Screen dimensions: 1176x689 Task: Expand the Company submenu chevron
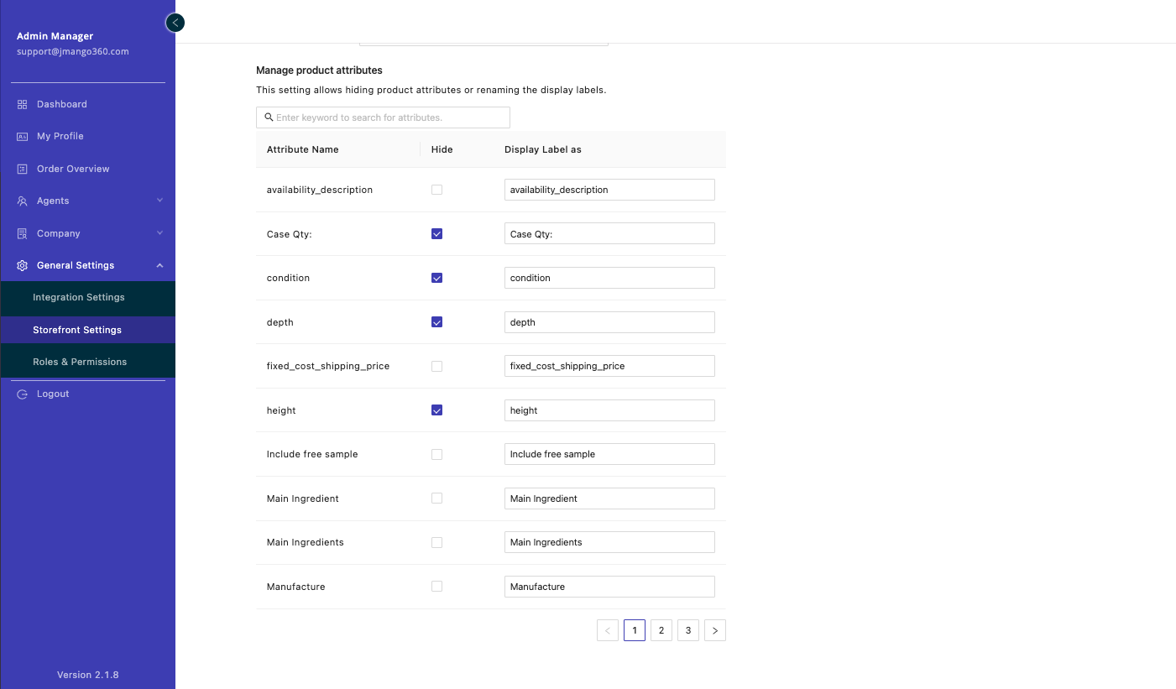click(159, 233)
